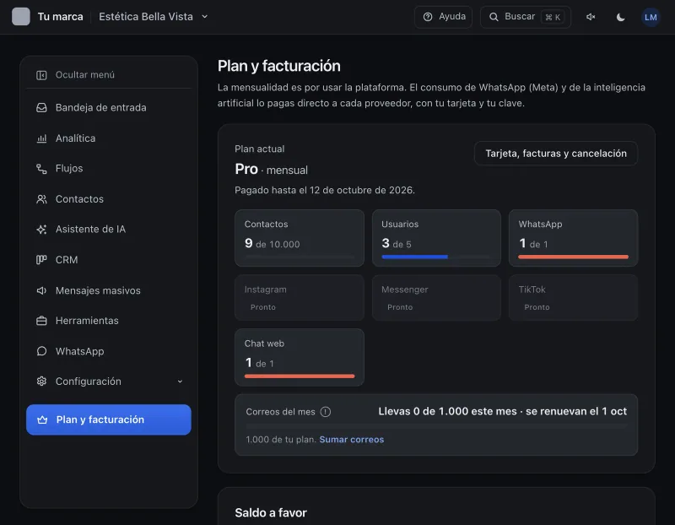
Task: Open the CRM section
Action: 109,260
